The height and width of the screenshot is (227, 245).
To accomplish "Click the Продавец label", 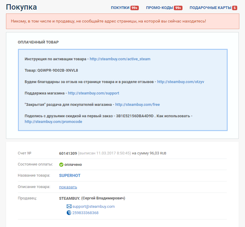I will coord(27,198).
